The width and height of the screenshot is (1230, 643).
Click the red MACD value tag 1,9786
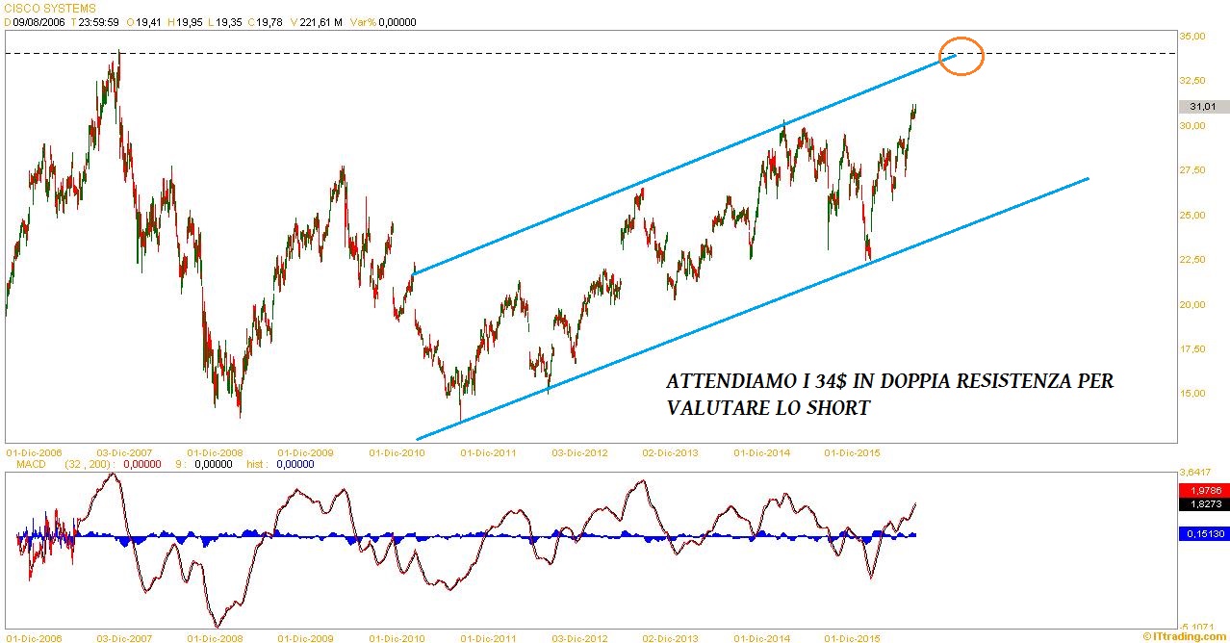click(1203, 490)
